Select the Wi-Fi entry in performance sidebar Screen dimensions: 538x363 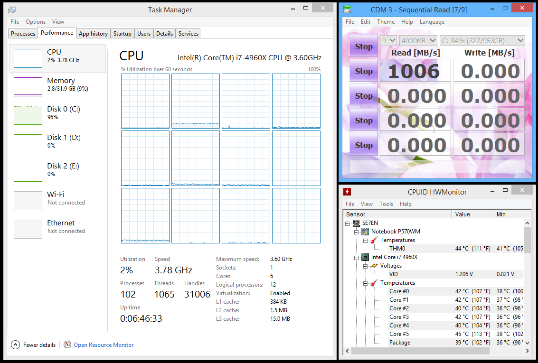(57, 201)
